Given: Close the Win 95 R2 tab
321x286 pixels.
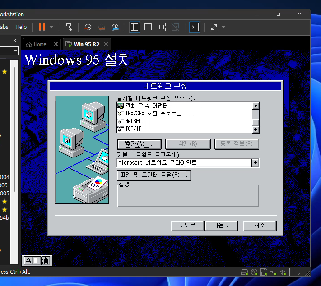Looking at the screenshot, I should pos(106,44).
